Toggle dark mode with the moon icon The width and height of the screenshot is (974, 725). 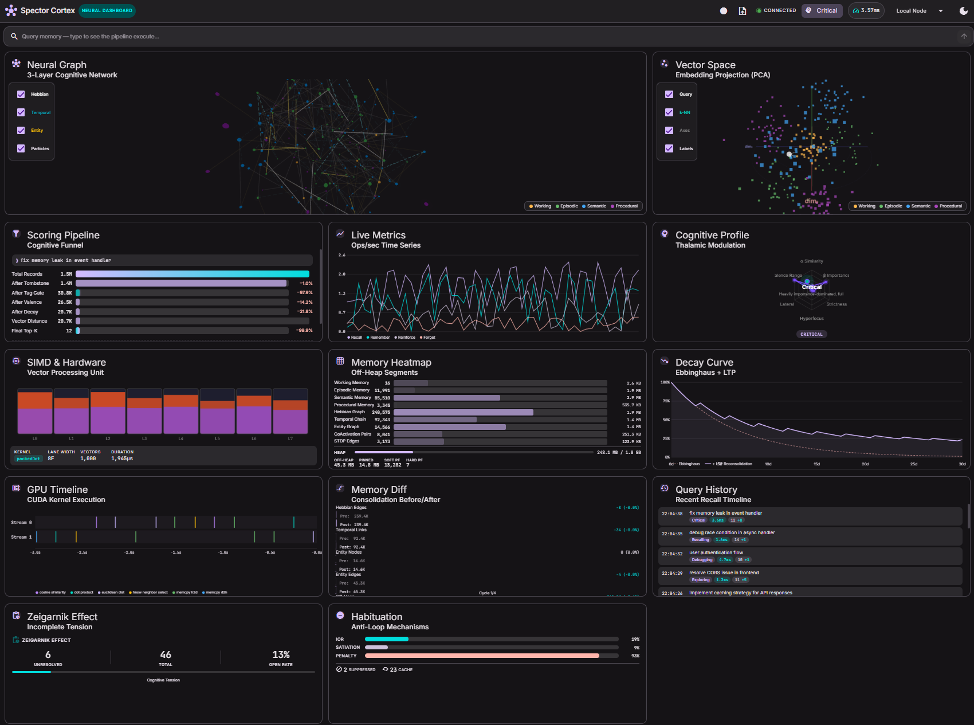pyautogui.click(x=964, y=11)
